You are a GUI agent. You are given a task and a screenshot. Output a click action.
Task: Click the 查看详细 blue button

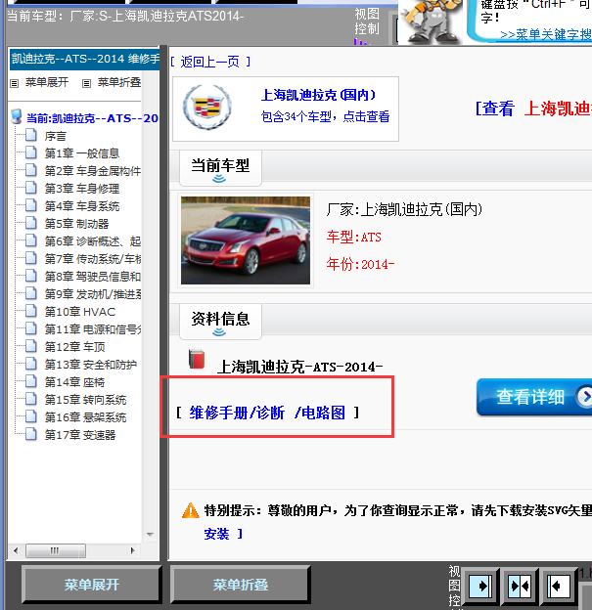534,397
